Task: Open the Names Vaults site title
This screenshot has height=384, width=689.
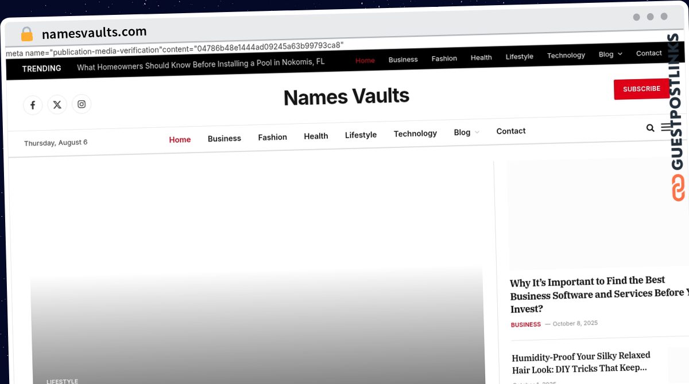Action: pyautogui.click(x=346, y=97)
